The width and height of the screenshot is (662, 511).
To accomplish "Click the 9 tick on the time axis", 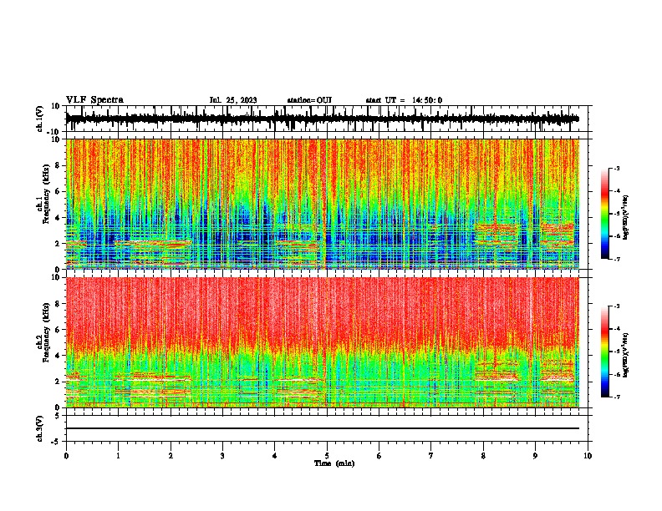I will [x=535, y=456].
